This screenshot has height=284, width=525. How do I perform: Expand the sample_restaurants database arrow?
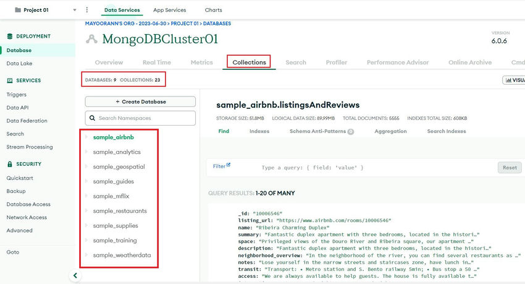coord(86,210)
